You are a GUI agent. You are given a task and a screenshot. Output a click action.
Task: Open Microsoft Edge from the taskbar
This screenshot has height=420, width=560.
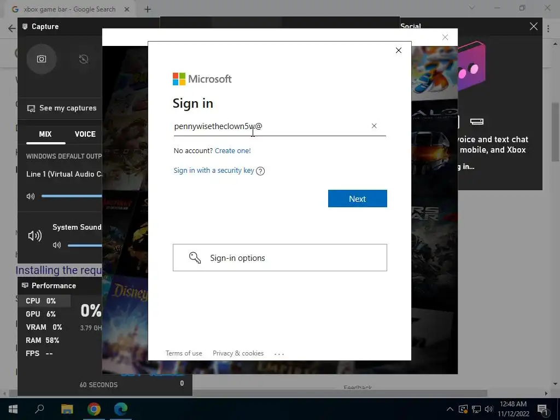(121, 409)
